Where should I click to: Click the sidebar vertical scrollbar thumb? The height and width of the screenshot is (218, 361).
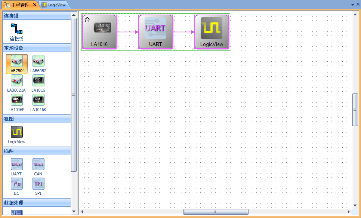point(74,95)
